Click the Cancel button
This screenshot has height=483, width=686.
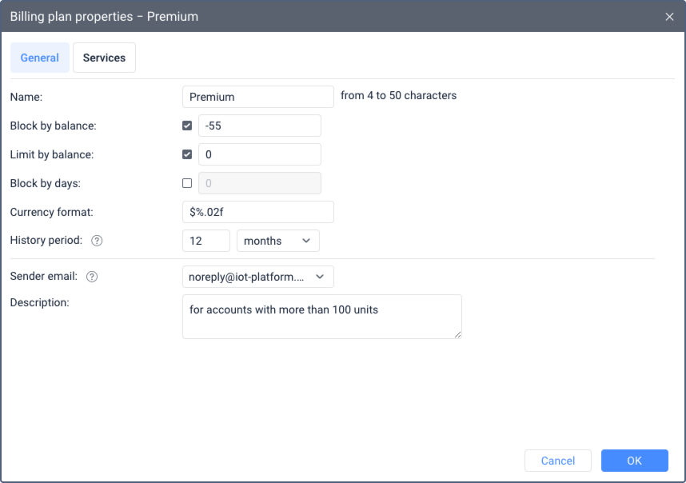tap(557, 461)
